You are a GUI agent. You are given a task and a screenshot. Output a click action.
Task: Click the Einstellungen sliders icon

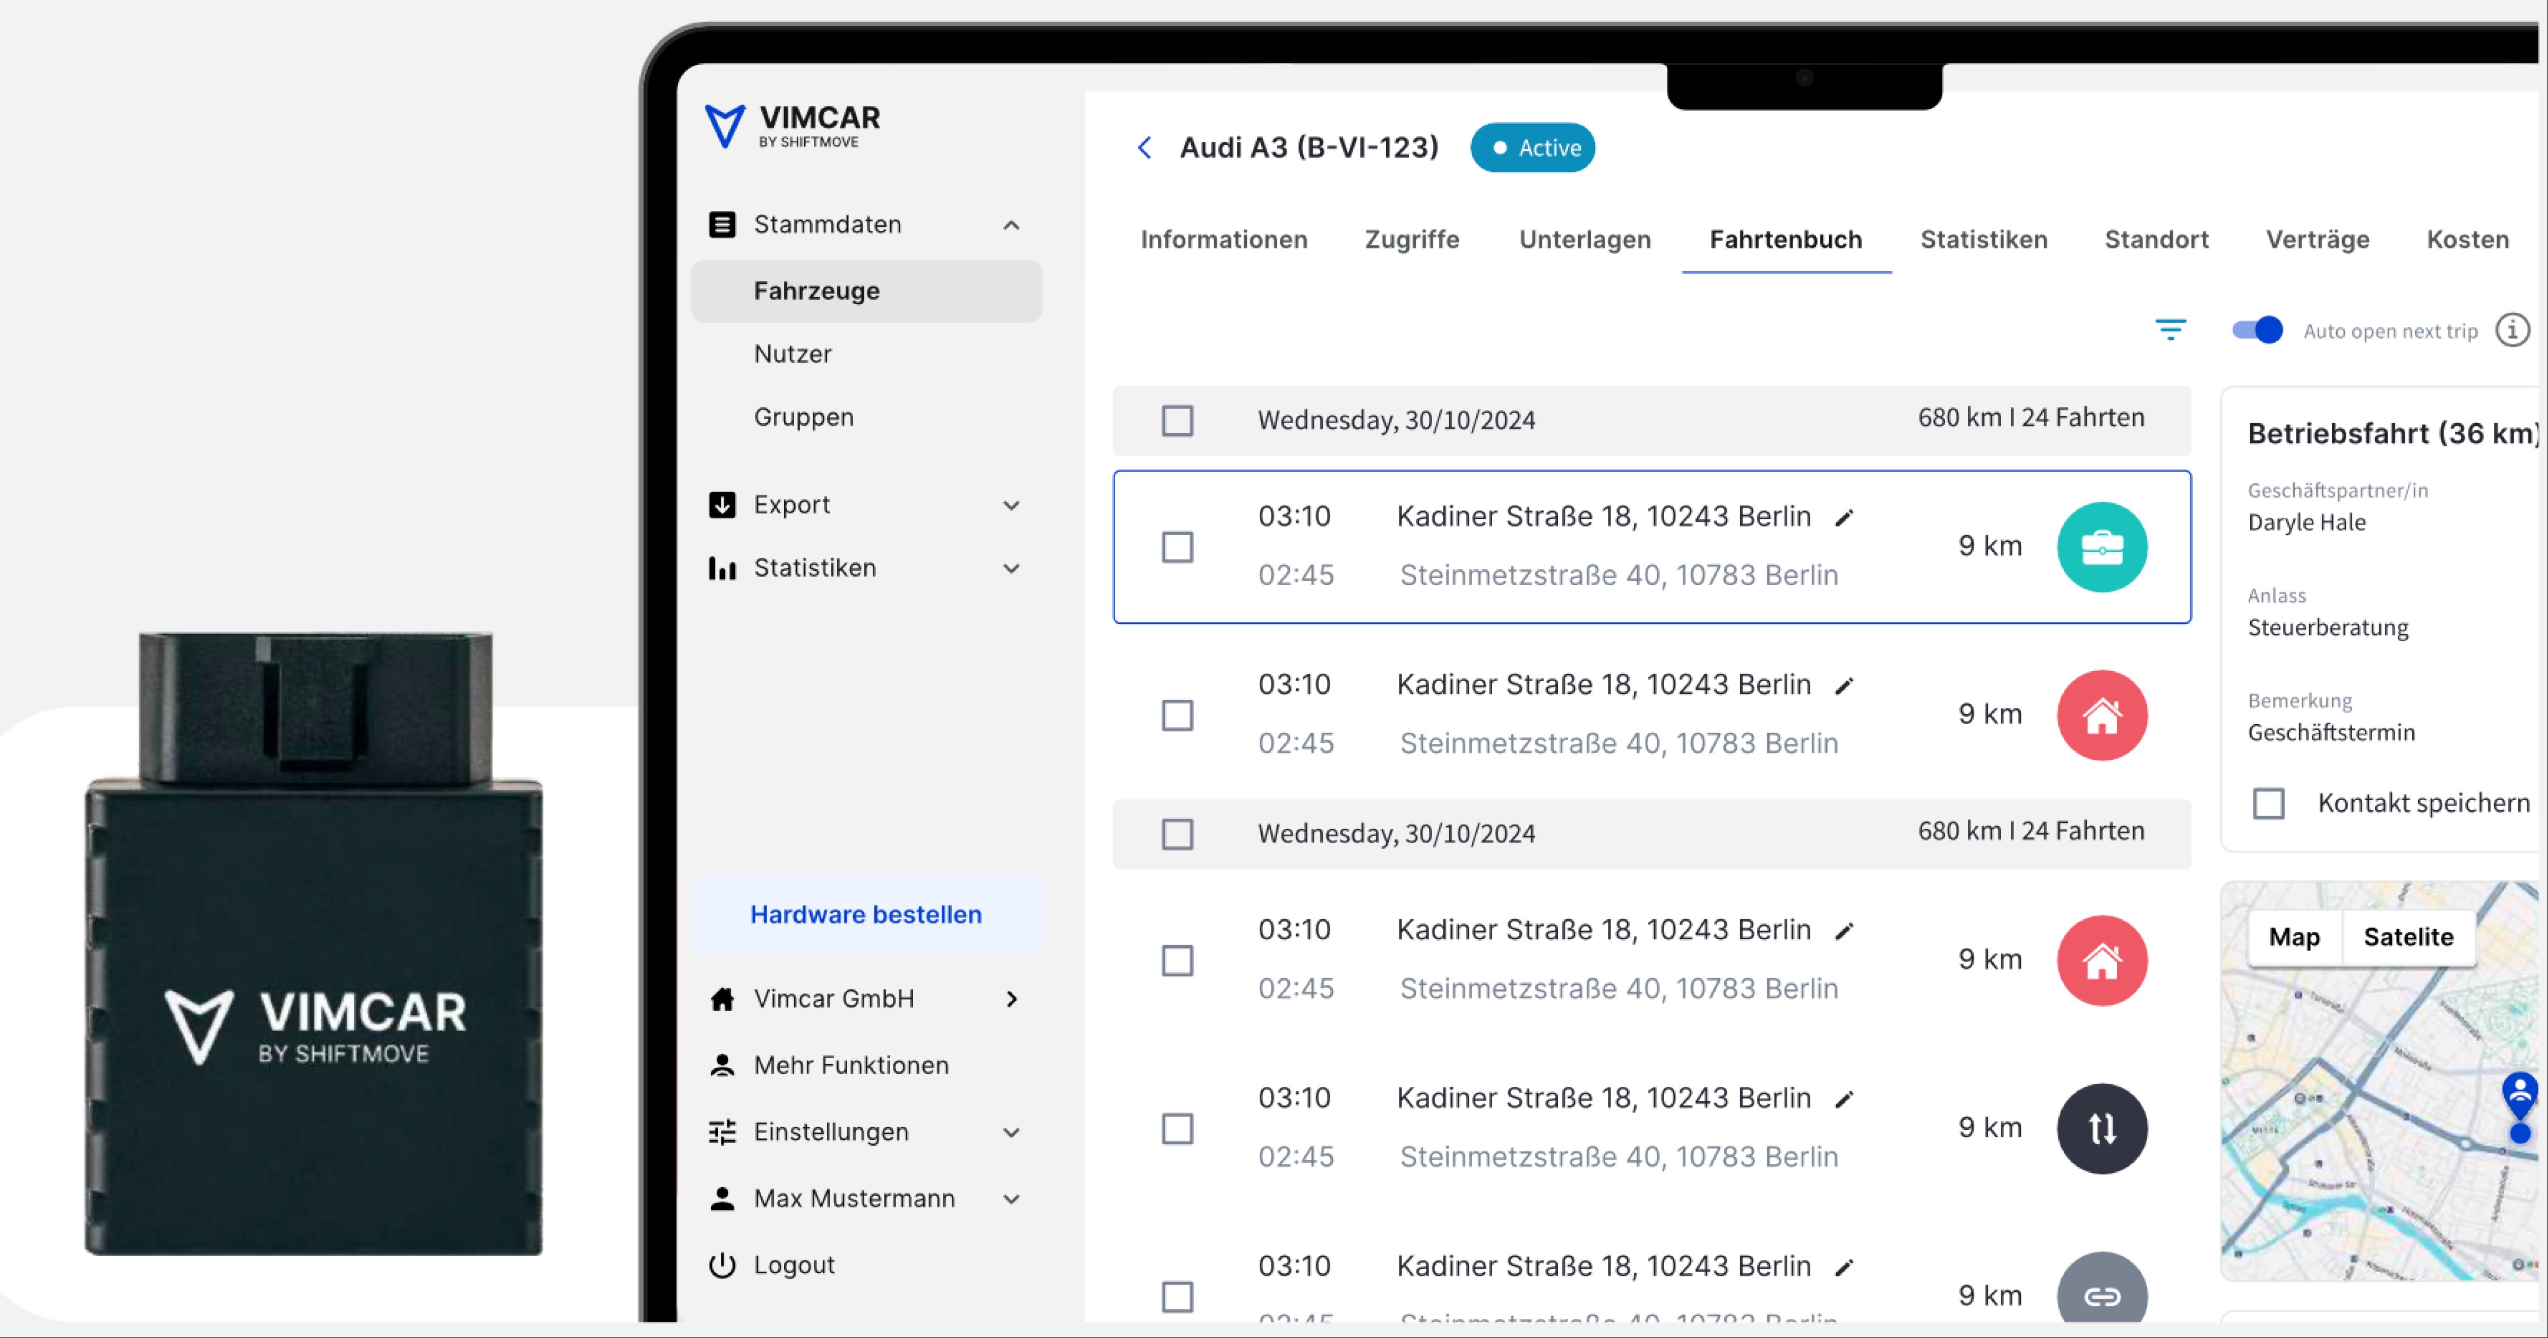click(722, 1131)
